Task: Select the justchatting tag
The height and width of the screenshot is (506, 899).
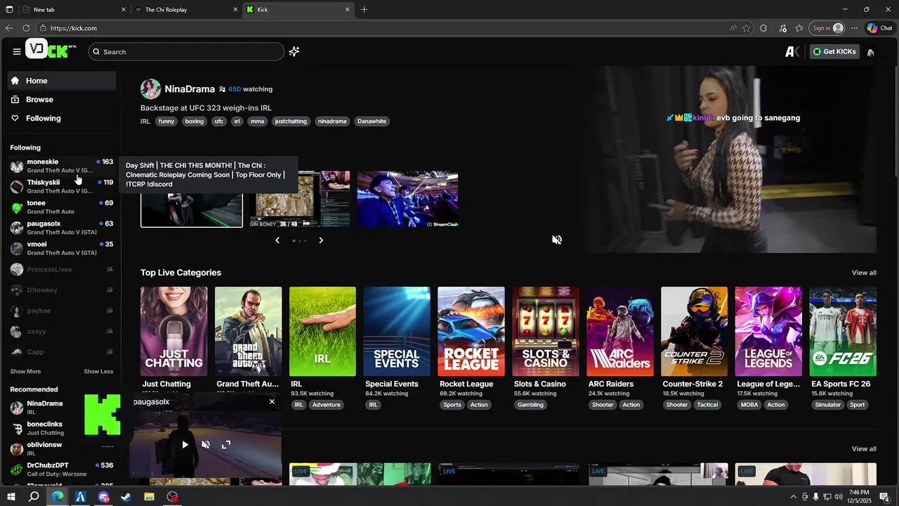Action: tap(291, 121)
